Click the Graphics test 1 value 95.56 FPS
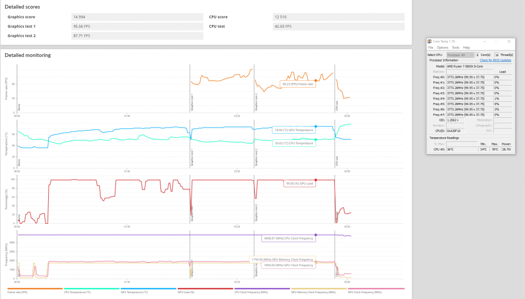This screenshot has width=525, height=299. click(x=137, y=27)
